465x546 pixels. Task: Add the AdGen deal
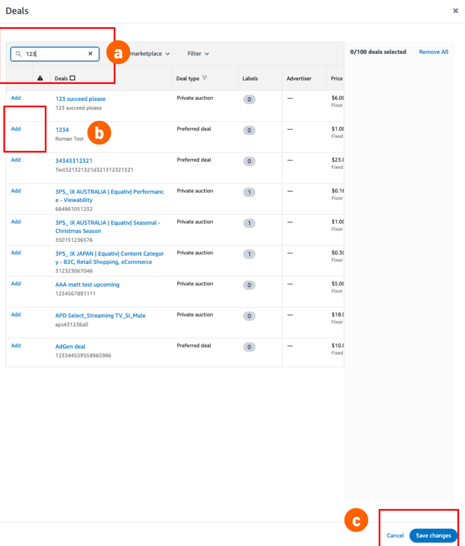[16, 345]
